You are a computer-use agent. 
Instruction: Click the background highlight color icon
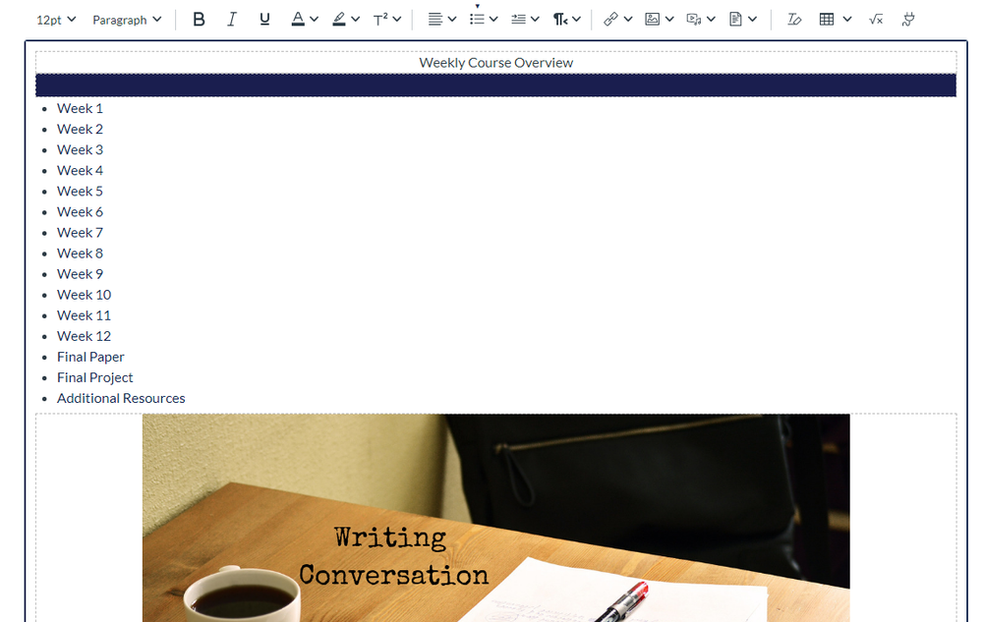coord(339,20)
